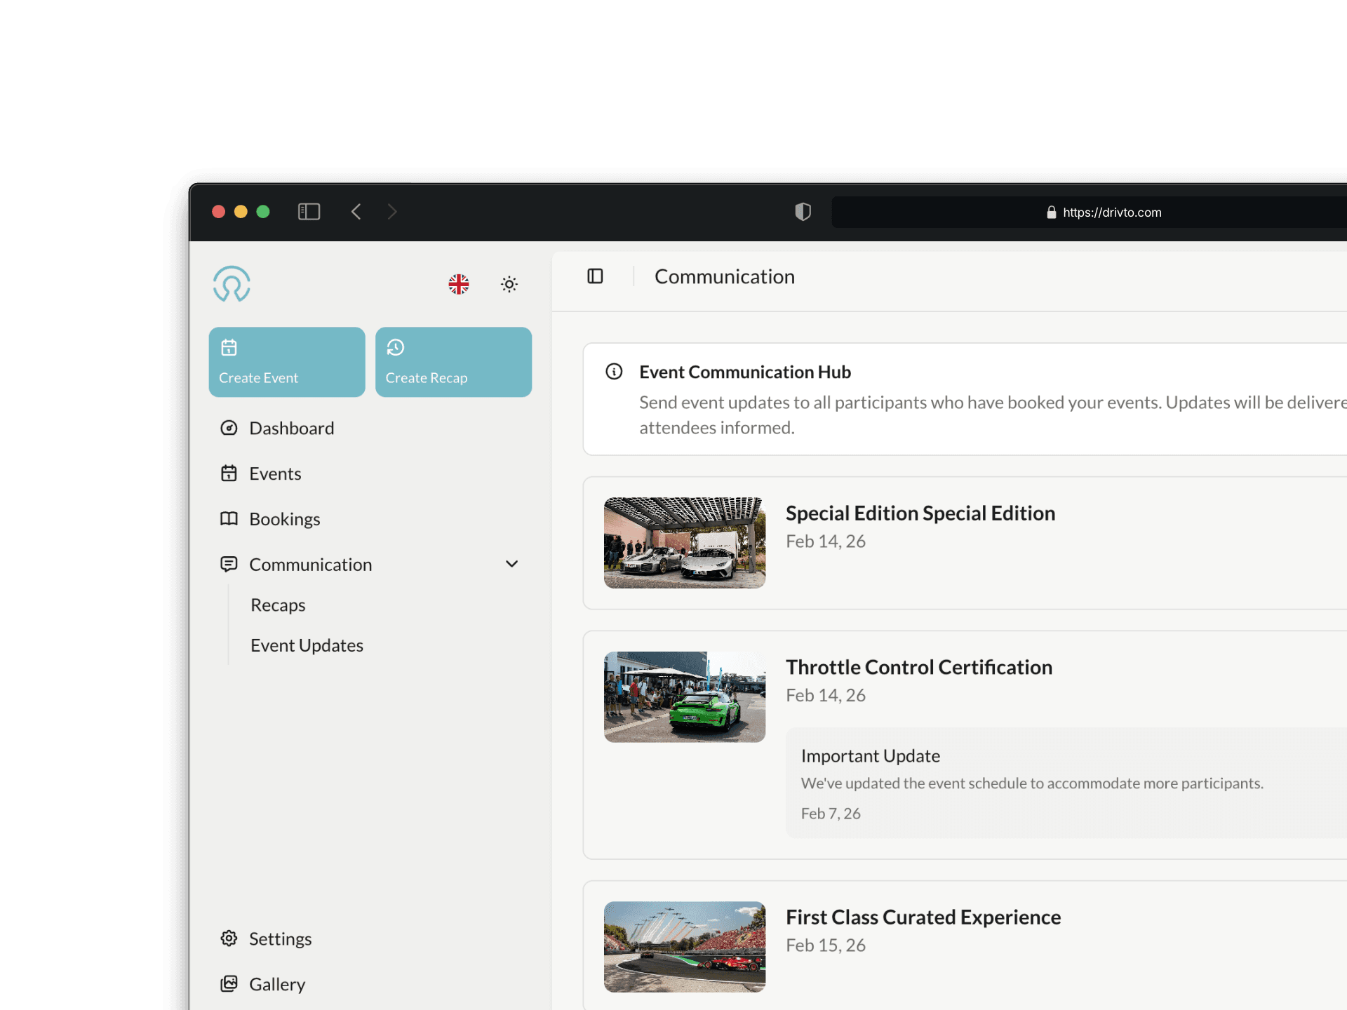Go back with browser back arrow
The image size is (1347, 1010).
[x=356, y=212]
